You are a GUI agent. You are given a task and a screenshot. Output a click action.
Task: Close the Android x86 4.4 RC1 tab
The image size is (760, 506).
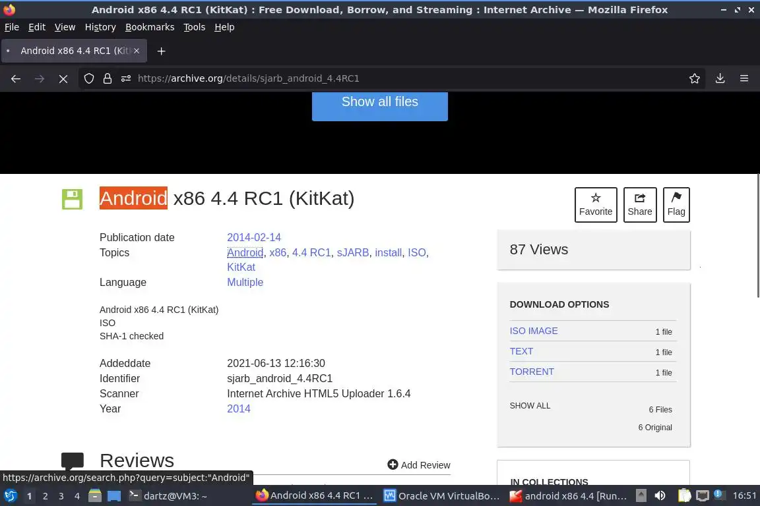pyautogui.click(x=137, y=50)
